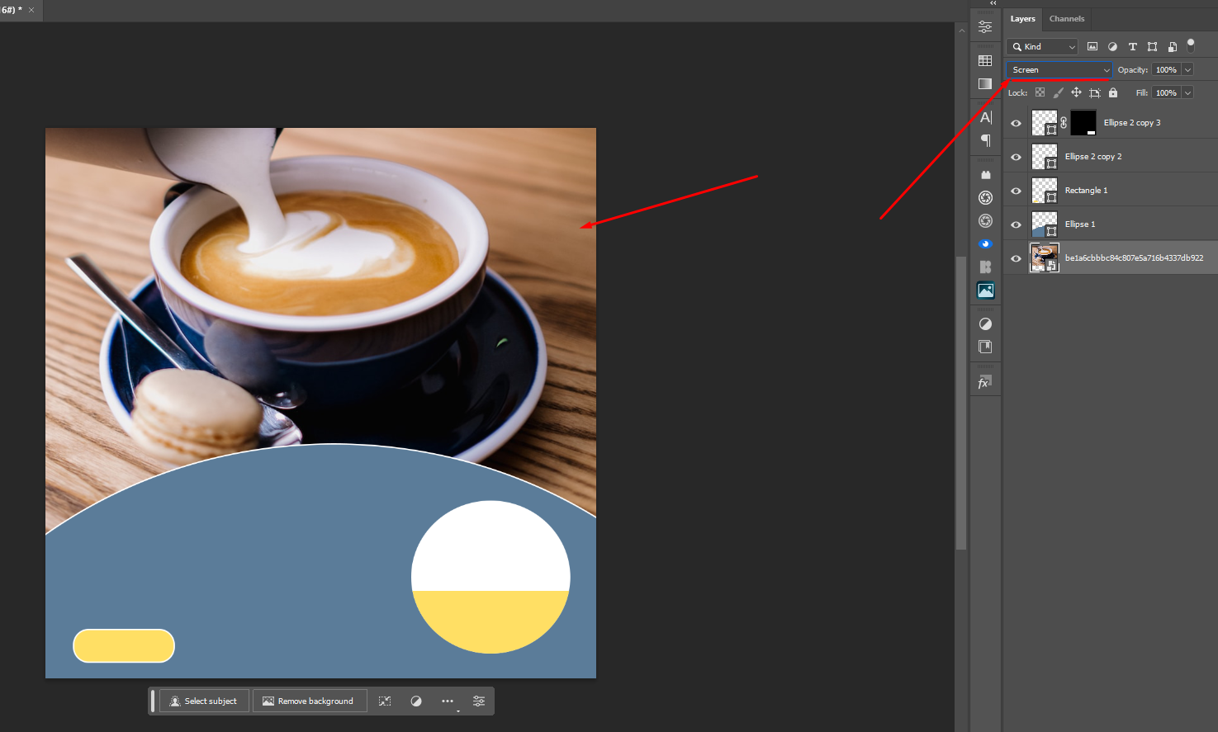Viewport: 1218px width, 732px height.
Task: Open the Layer Styles fx panel icon
Action: pos(985,380)
